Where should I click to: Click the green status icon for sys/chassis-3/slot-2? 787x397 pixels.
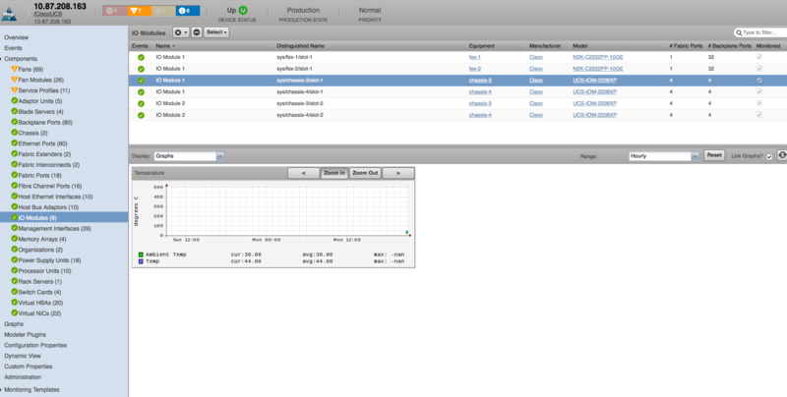(x=141, y=103)
